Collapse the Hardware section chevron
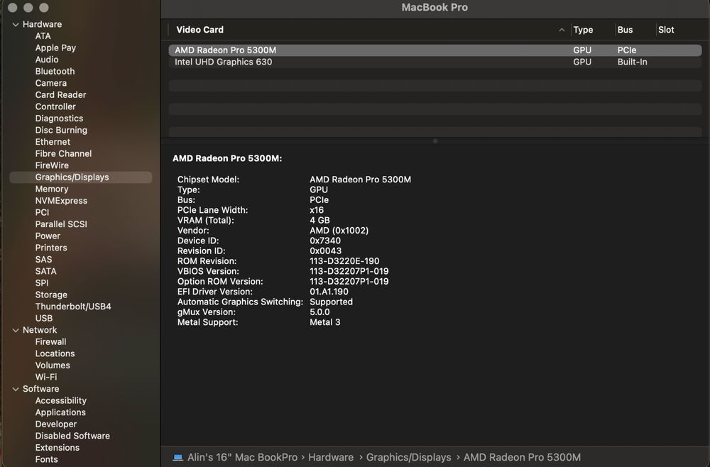This screenshot has width=710, height=467. pos(16,24)
